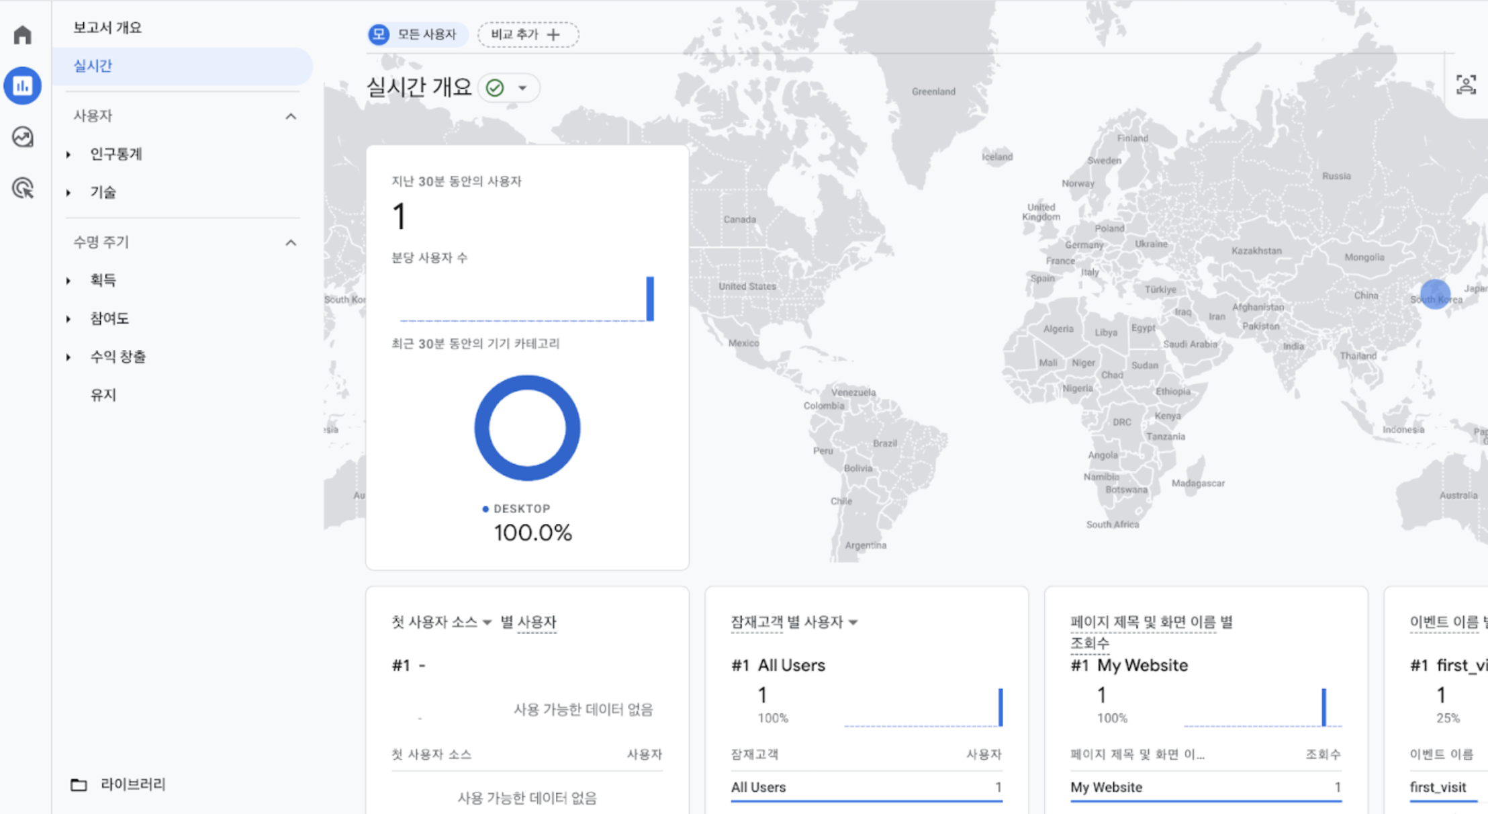Click the view user snapshot icon
The height and width of the screenshot is (814, 1488).
coord(1465,85)
